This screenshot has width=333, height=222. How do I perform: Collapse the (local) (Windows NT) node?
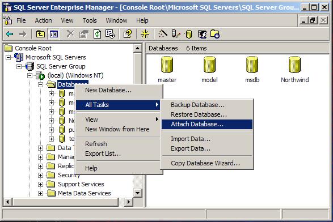coord(29,75)
